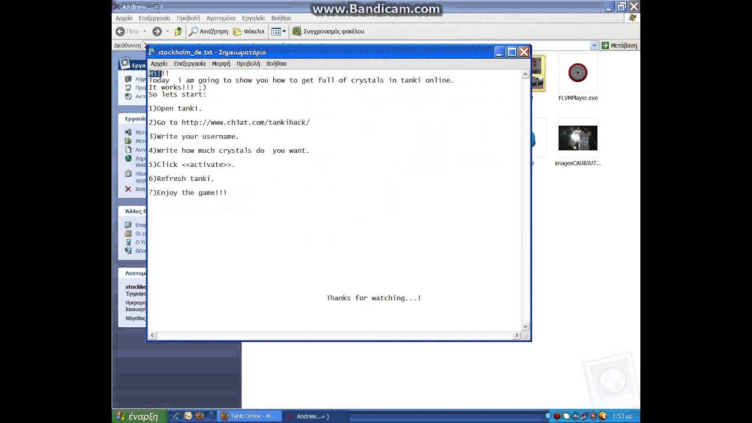Image resolution: width=752 pixels, height=423 pixels.
Task: Minimize the Andrew Explorer window
Action: coord(609,6)
